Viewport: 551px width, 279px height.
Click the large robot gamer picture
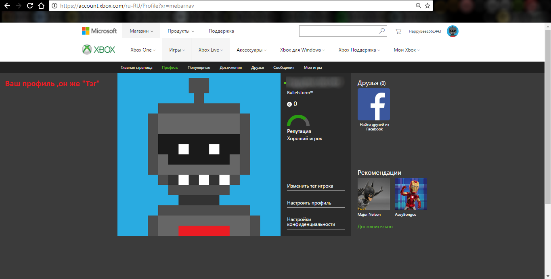pos(199,154)
